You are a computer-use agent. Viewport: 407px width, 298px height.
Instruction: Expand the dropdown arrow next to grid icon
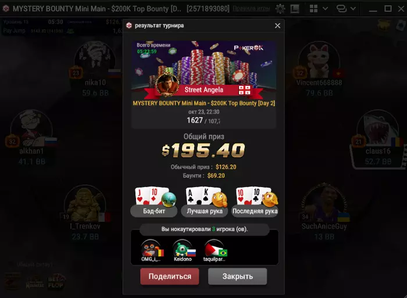pyautogui.click(x=325, y=9)
